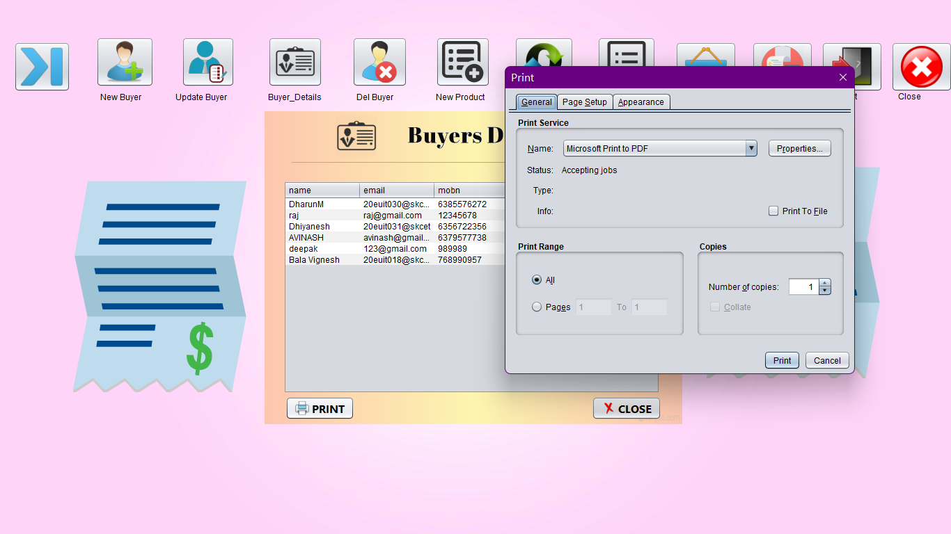
Task: Decrease number of copies with down arrow
Action: point(825,291)
